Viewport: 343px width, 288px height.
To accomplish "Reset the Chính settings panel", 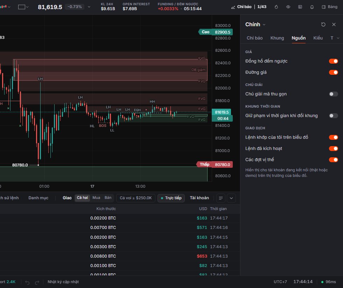I will coord(323,24).
